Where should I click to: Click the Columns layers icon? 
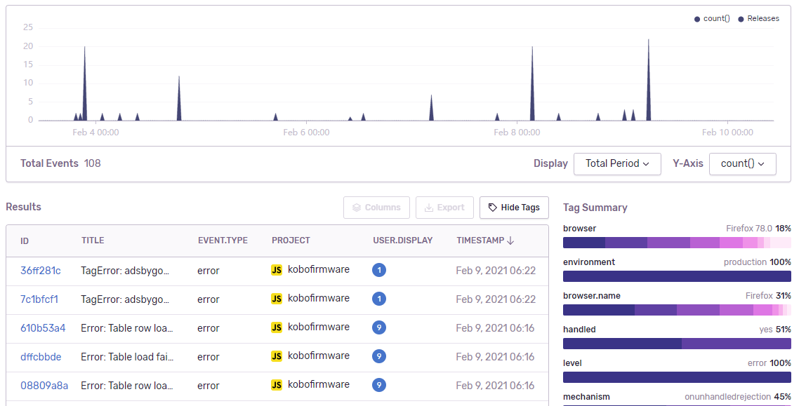tap(356, 208)
